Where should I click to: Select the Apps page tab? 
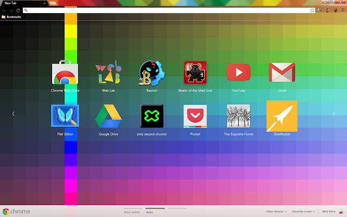click(150, 212)
